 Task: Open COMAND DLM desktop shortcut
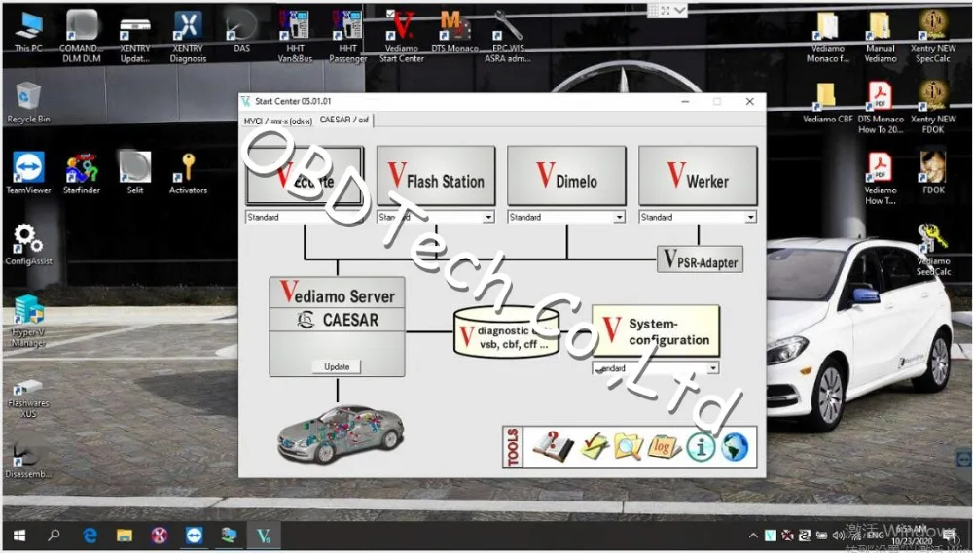(82, 36)
